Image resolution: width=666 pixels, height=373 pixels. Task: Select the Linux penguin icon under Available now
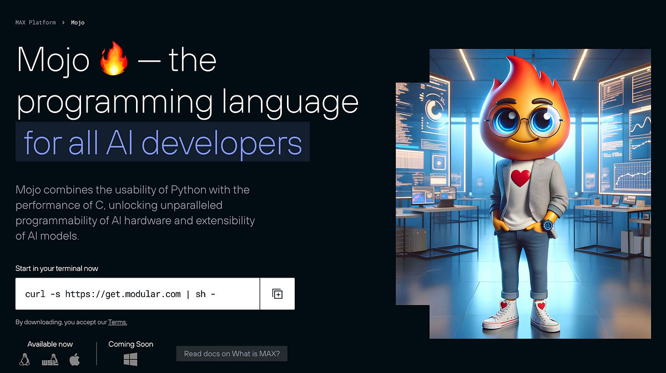pyautogui.click(x=24, y=359)
